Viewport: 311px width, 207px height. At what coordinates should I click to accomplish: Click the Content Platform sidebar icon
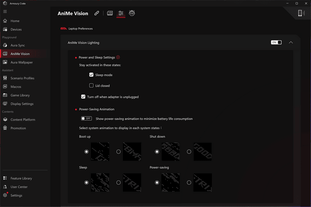tap(5, 119)
